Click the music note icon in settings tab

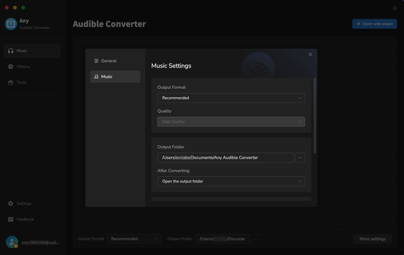pyautogui.click(x=96, y=77)
